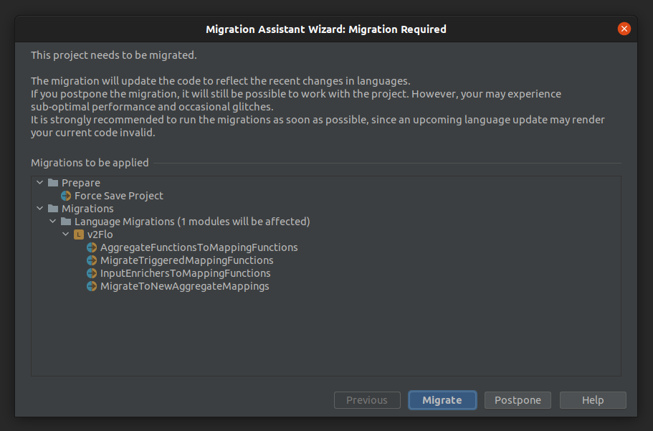Click the disabled Previous button
This screenshot has width=653, height=431.
tap(367, 400)
